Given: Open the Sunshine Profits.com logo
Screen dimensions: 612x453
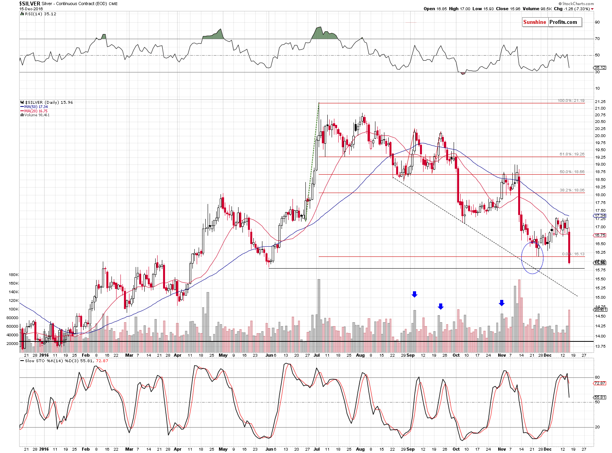Looking at the screenshot, I should point(552,22).
